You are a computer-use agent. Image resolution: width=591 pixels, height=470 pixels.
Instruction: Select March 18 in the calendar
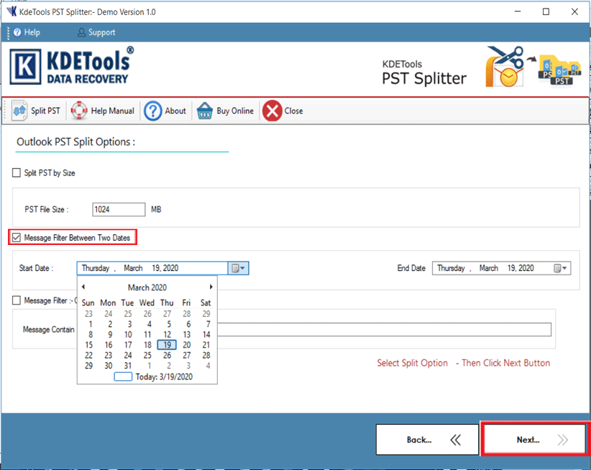point(147,345)
